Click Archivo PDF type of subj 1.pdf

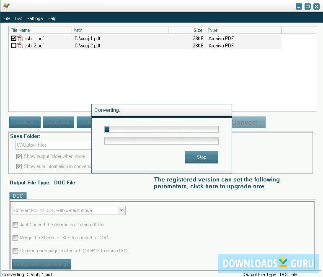(221, 39)
